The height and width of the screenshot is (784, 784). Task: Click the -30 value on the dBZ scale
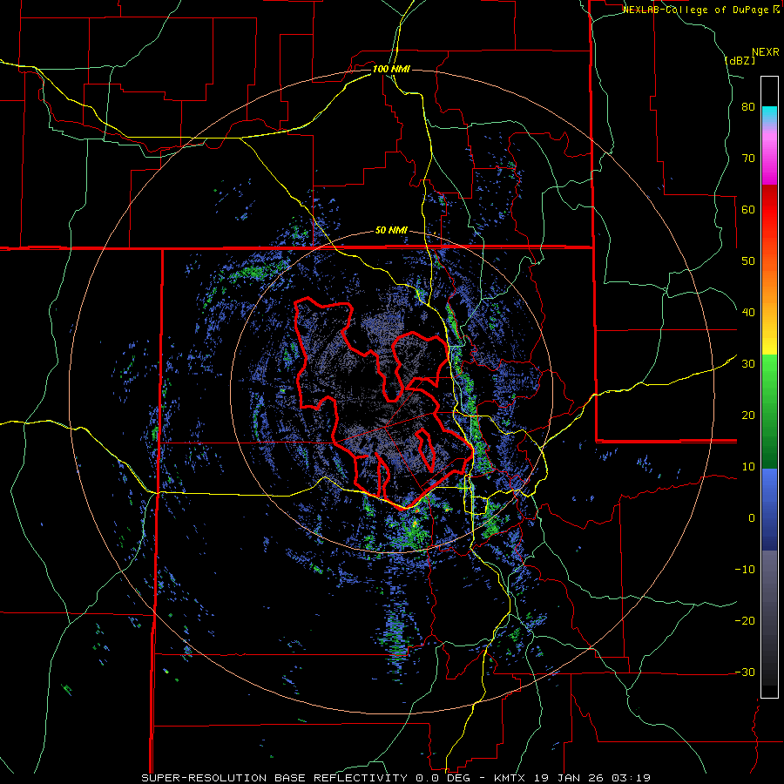click(x=745, y=672)
